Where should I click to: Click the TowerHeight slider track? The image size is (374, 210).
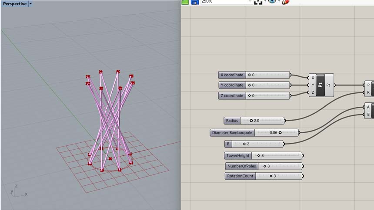pos(277,155)
